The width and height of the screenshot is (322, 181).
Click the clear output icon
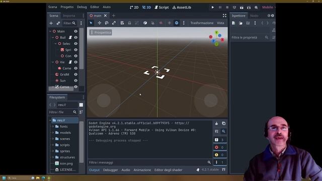pos(216,123)
